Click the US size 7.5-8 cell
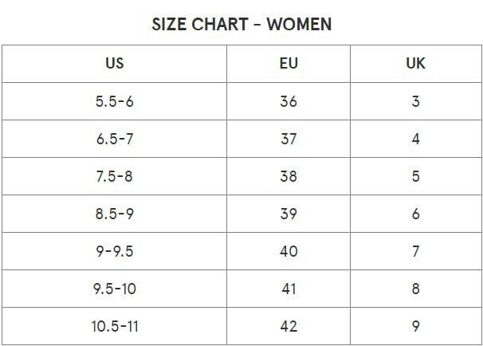 click(114, 176)
